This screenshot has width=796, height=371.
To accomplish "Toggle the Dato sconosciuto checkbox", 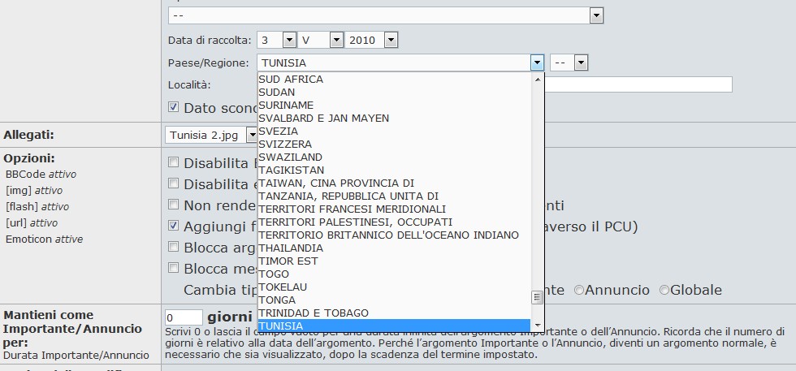I will (x=174, y=107).
